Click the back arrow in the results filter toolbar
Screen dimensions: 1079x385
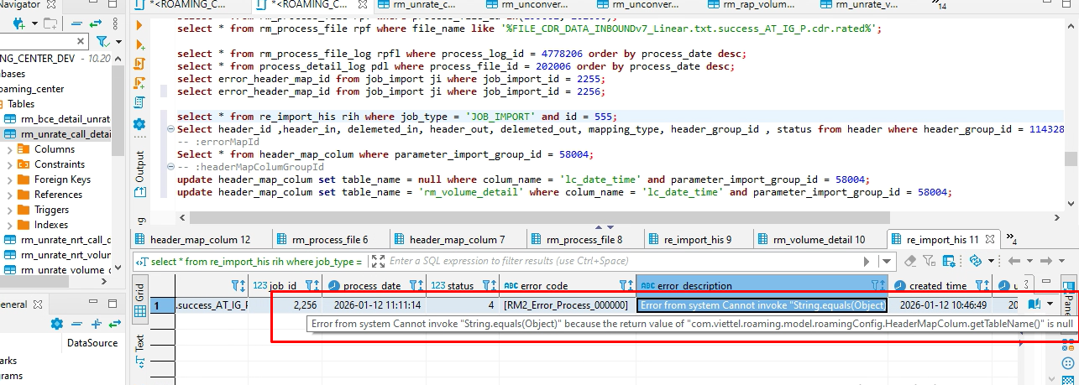coord(1014,261)
